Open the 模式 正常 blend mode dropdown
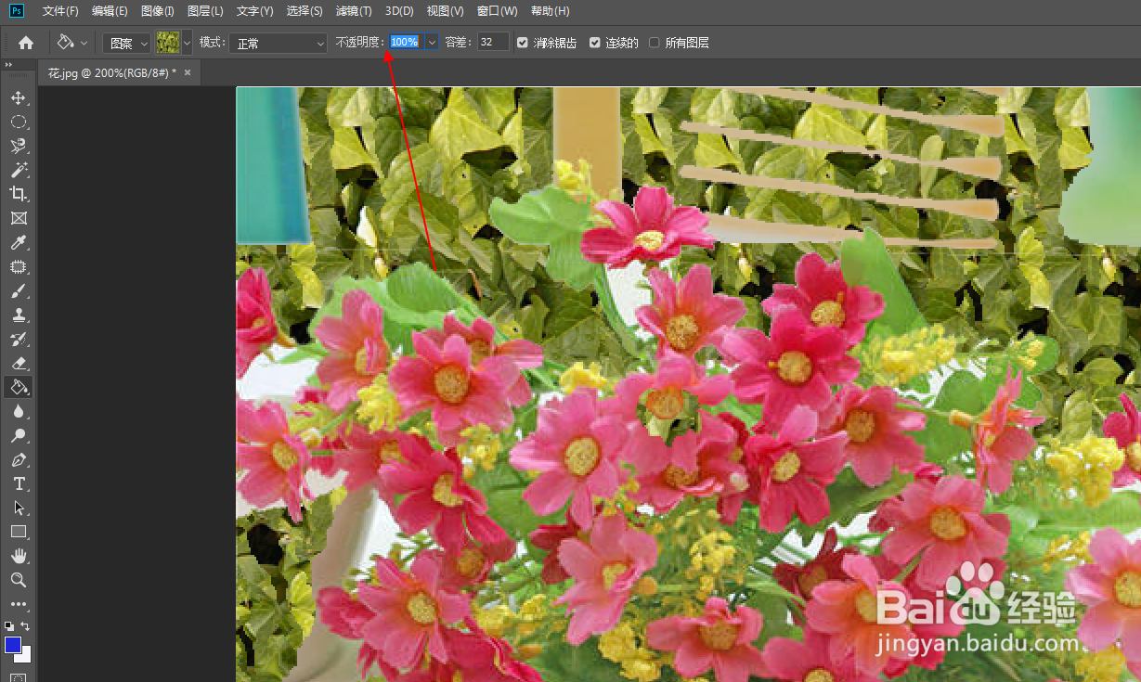 pyautogui.click(x=278, y=43)
